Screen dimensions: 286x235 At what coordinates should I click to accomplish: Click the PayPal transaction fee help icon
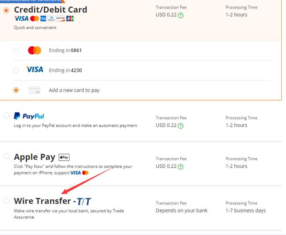coord(180,125)
